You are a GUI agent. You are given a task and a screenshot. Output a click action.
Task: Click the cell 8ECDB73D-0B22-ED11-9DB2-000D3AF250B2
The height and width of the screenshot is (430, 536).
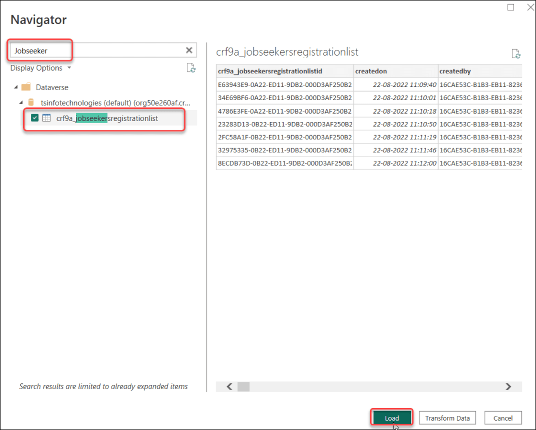[285, 163]
